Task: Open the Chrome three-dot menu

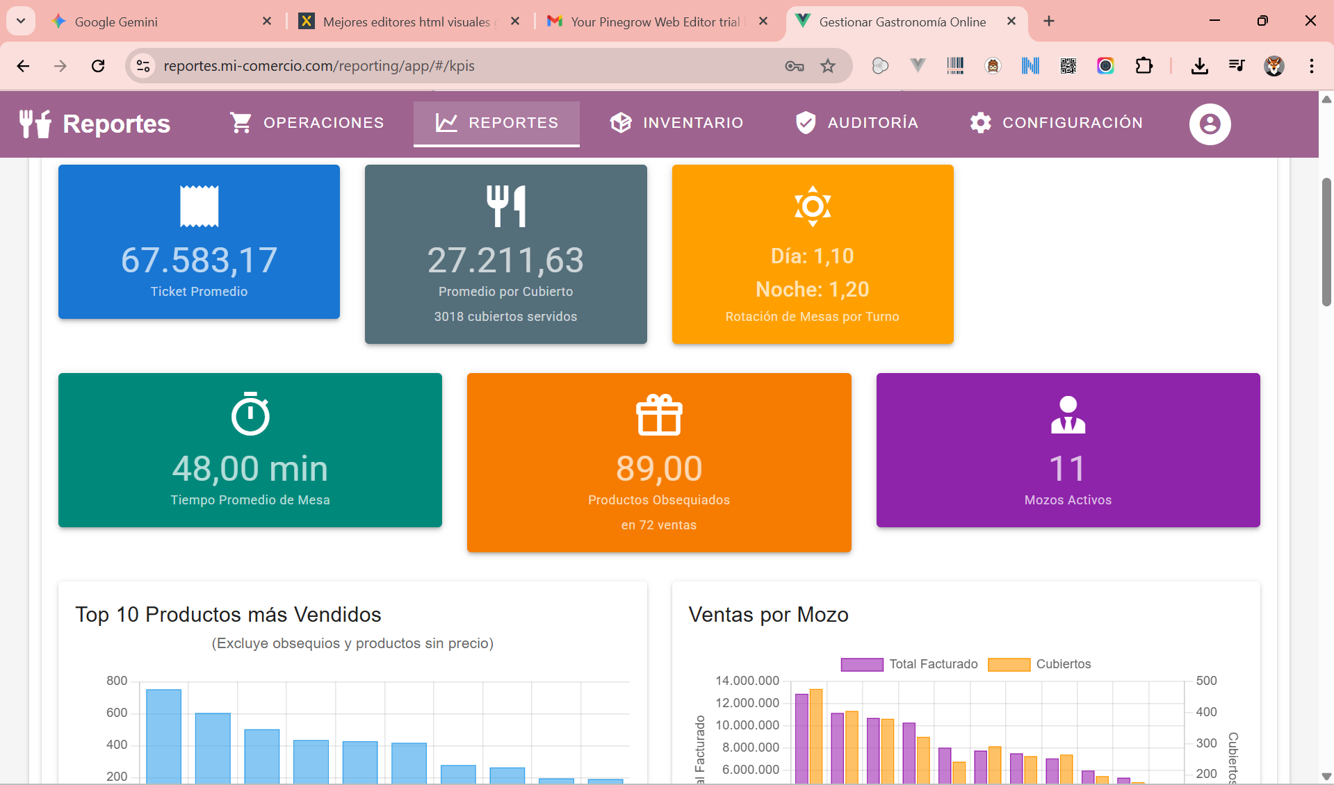Action: 1311,65
